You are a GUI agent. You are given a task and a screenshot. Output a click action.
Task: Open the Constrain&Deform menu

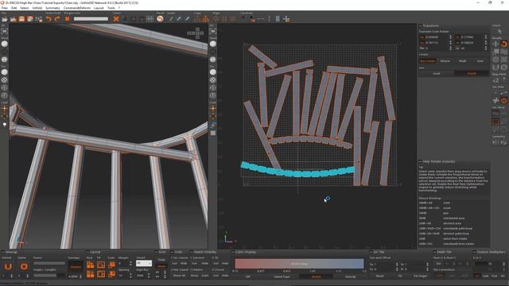[76, 8]
